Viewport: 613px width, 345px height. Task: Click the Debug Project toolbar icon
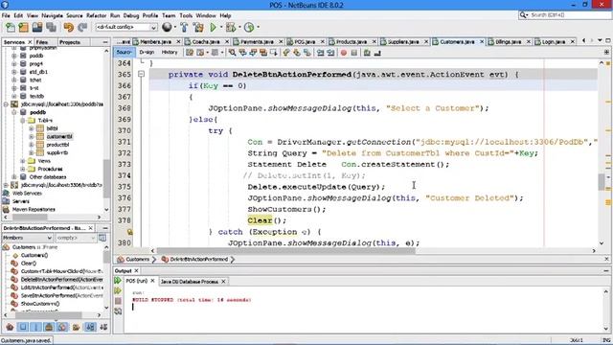(x=231, y=28)
